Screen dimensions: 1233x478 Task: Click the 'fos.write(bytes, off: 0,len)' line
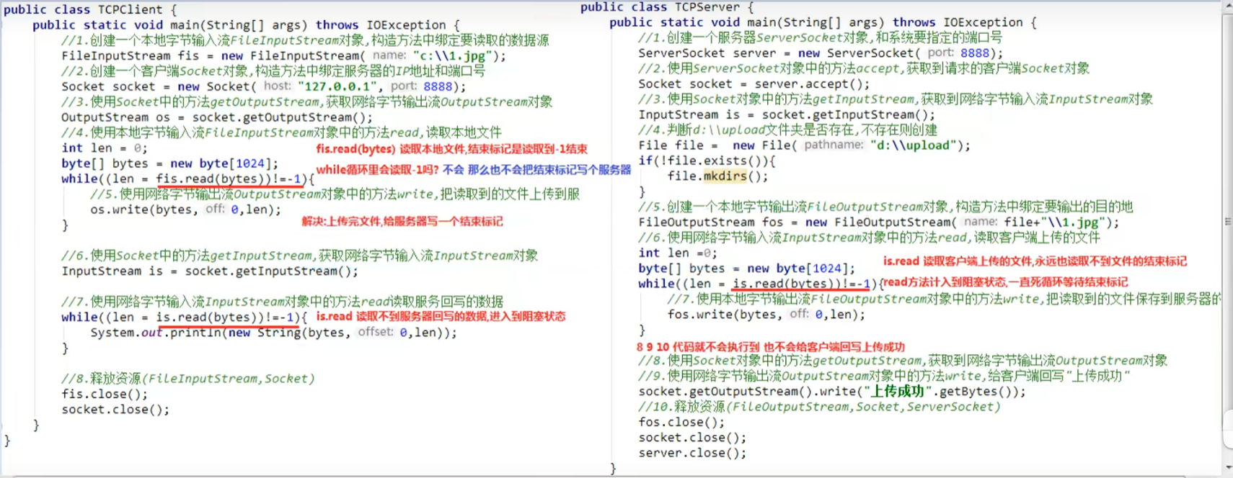[x=766, y=315]
